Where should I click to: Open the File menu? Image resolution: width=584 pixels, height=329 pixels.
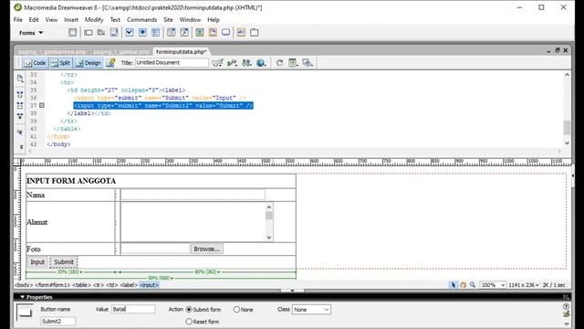click(x=18, y=20)
